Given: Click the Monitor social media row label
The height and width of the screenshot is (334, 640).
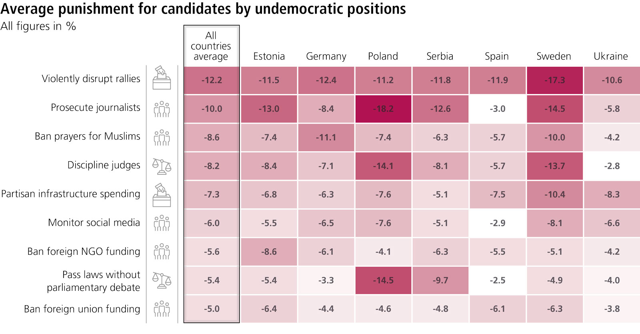Looking at the screenshot, I should tap(94, 222).
